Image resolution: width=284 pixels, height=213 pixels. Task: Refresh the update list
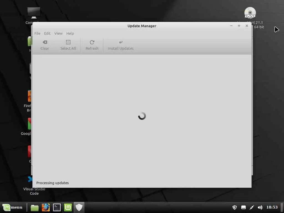(x=92, y=45)
